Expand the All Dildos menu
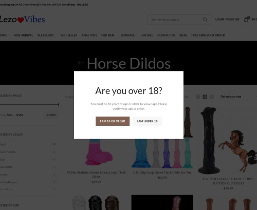Viewport: 257px width, 210px height. click(x=46, y=35)
